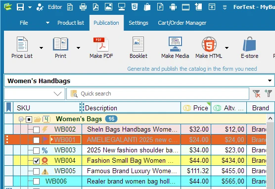Viewport: 275px width, 189px height.
Task: Click the price list document icon in quick toolbar
Action: 70,7
